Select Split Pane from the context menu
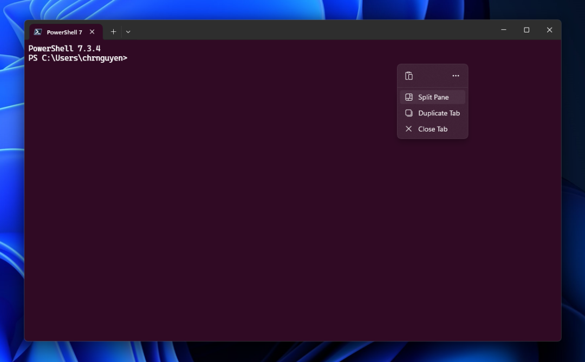This screenshot has height=362, width=585. pyautogui.click(x=432, y=97)
